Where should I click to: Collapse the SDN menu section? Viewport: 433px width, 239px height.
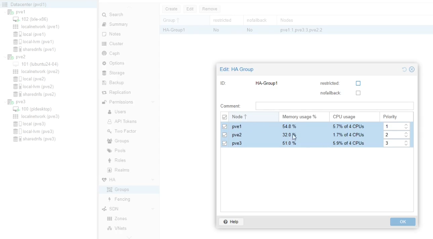click(x=153, y=209)
